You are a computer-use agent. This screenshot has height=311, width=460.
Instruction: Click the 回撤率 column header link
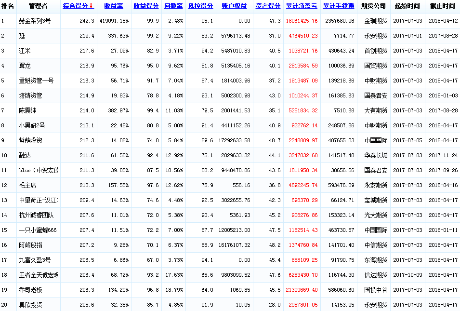coord(173,6)
